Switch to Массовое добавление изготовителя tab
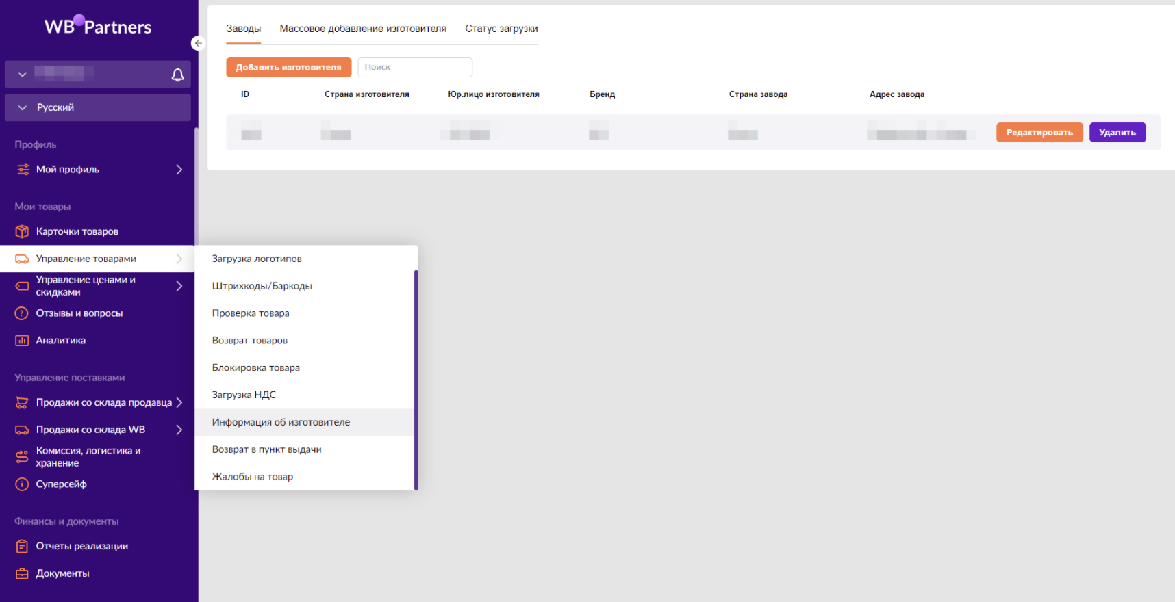 point(363,29)
